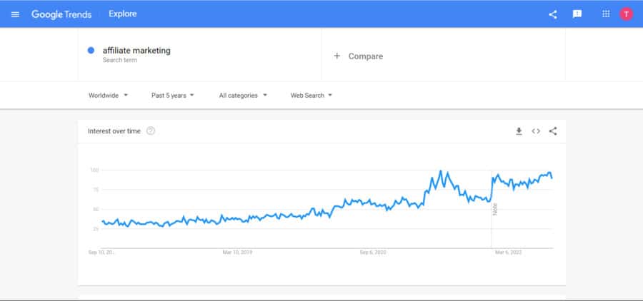Image resolution: width=643 pixels, height=301 pixels.
Task: Open the Google apps grid
Action: pos(606,14)
